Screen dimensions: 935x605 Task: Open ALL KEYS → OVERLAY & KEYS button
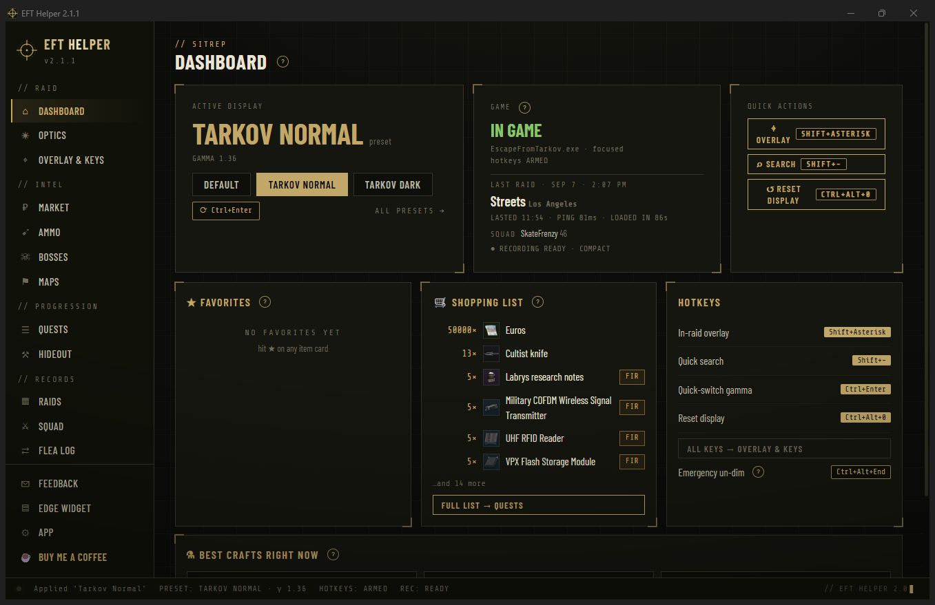coord(784,449)
